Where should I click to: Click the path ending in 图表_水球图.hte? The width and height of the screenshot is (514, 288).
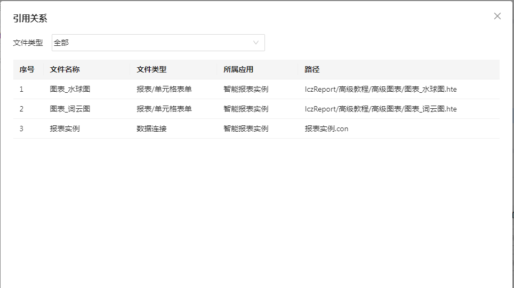[x=381, y=89]
